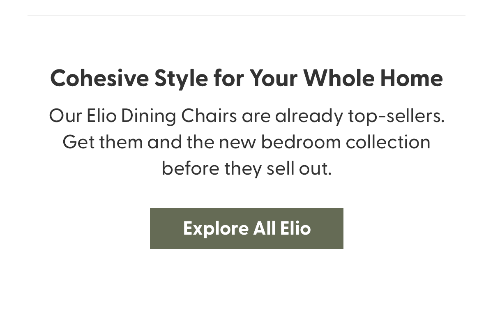Click the word Home in the headline
Image resolution: width=493 pixels, height=309 pixels.
click(x=412, y=78)
